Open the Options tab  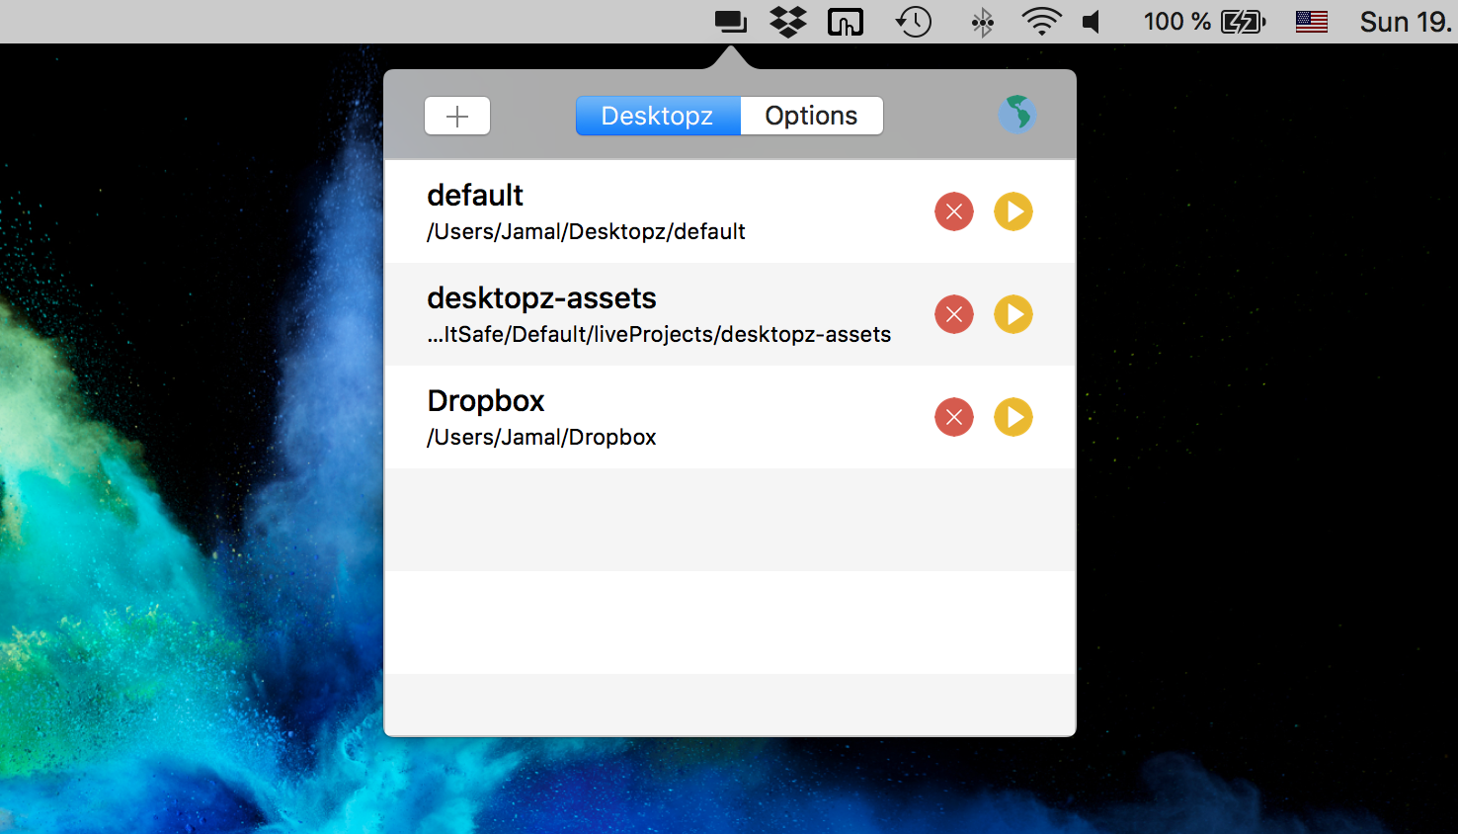click(x=811, y=116)
